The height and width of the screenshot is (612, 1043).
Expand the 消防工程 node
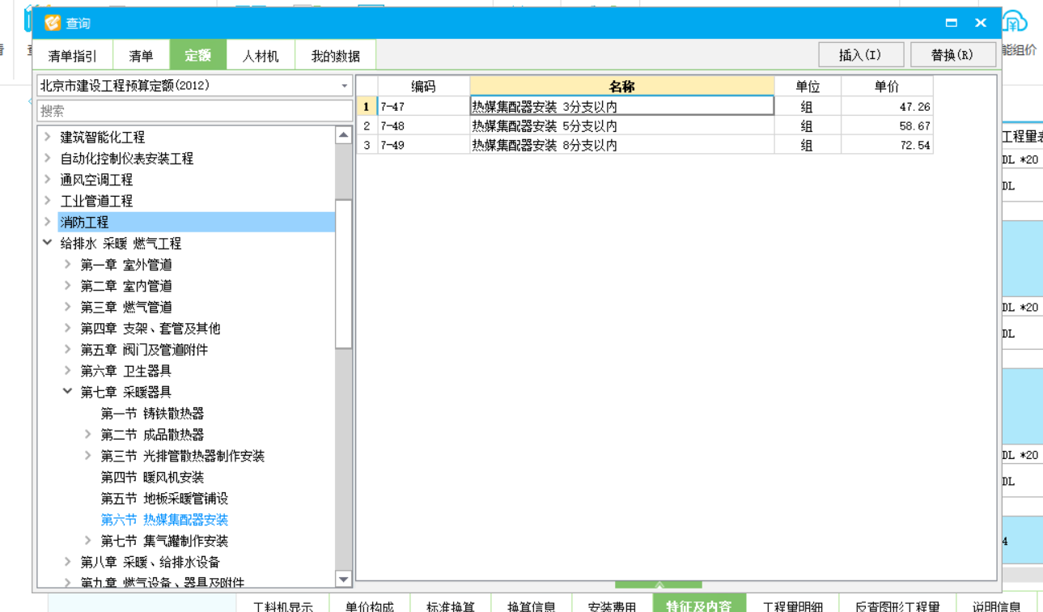[48, 222]
